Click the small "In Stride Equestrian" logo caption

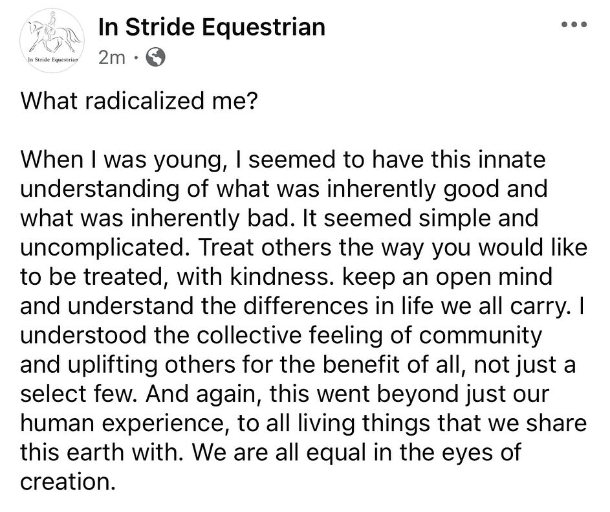tap(52, 60)
